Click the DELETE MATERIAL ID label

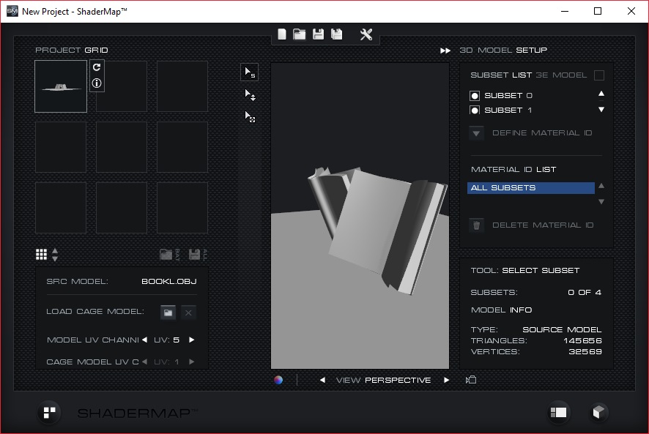(543, 225)
